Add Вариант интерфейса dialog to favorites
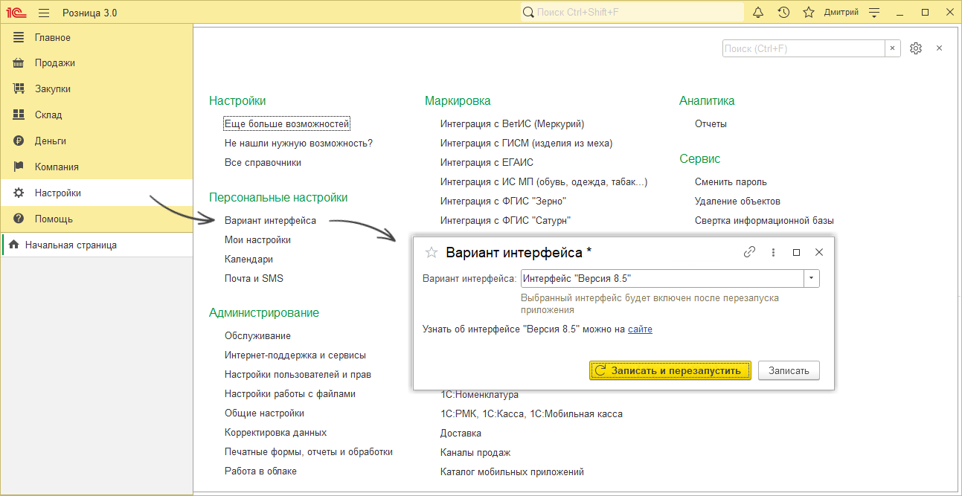 coord(431,252)
